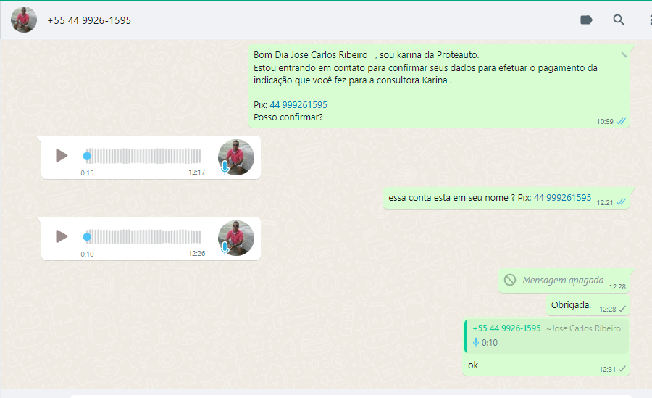Open the Pix number link in first message
This screenshot has height=398, width=652.
(298, 105)
